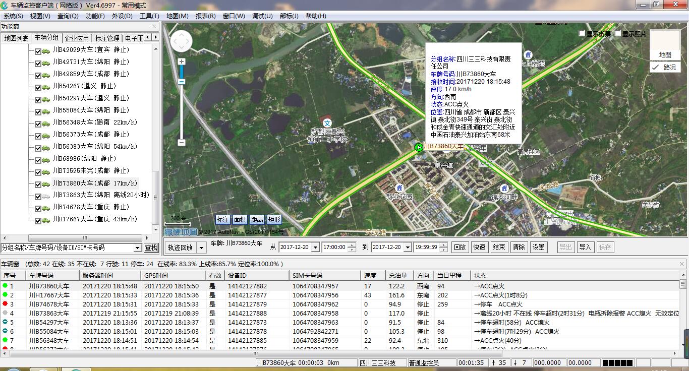This screenshot has width=689, height=371.
Task: Open the 报表(R) menu
Action: point(205,16)
